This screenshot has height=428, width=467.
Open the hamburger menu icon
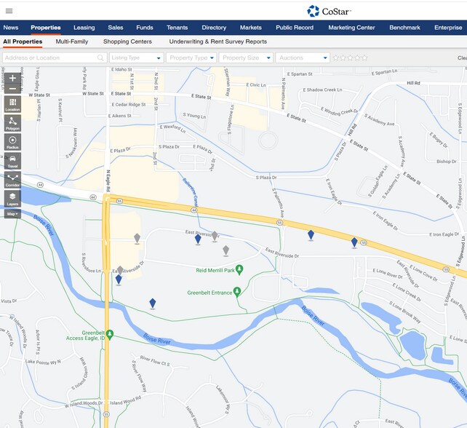[x=9, y=11]
